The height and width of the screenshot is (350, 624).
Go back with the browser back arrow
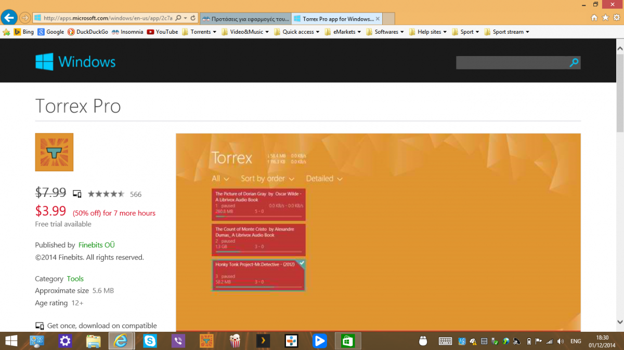click(8, 18)
